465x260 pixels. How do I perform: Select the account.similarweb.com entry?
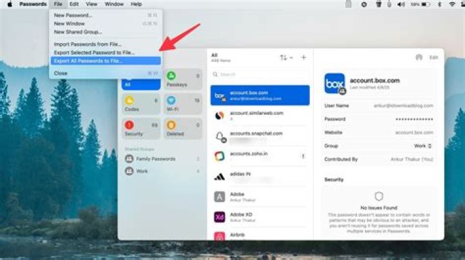click(x=260, y=115)
